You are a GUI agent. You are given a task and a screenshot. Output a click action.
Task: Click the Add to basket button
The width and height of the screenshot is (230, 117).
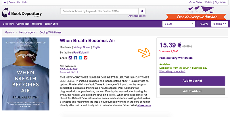pyautogui.click(x=192, y=81)
